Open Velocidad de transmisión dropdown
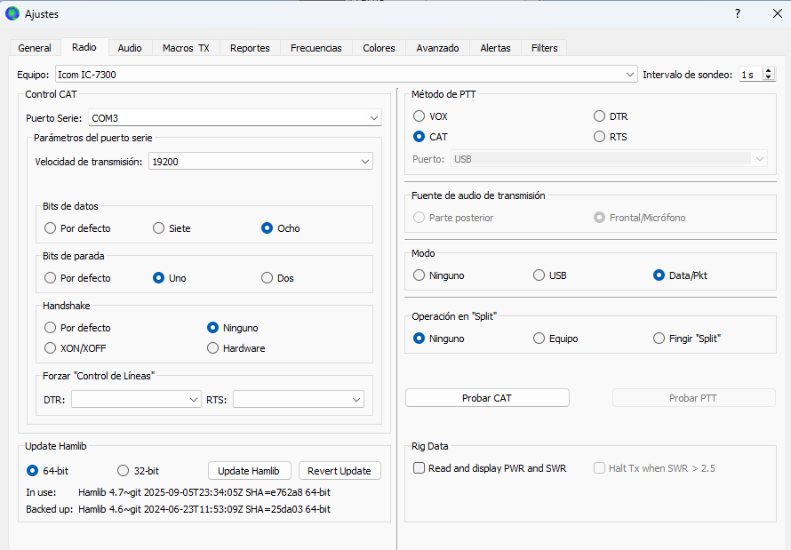Image resolution: width=791 pixels, height=550 pixels. [365, 162]
